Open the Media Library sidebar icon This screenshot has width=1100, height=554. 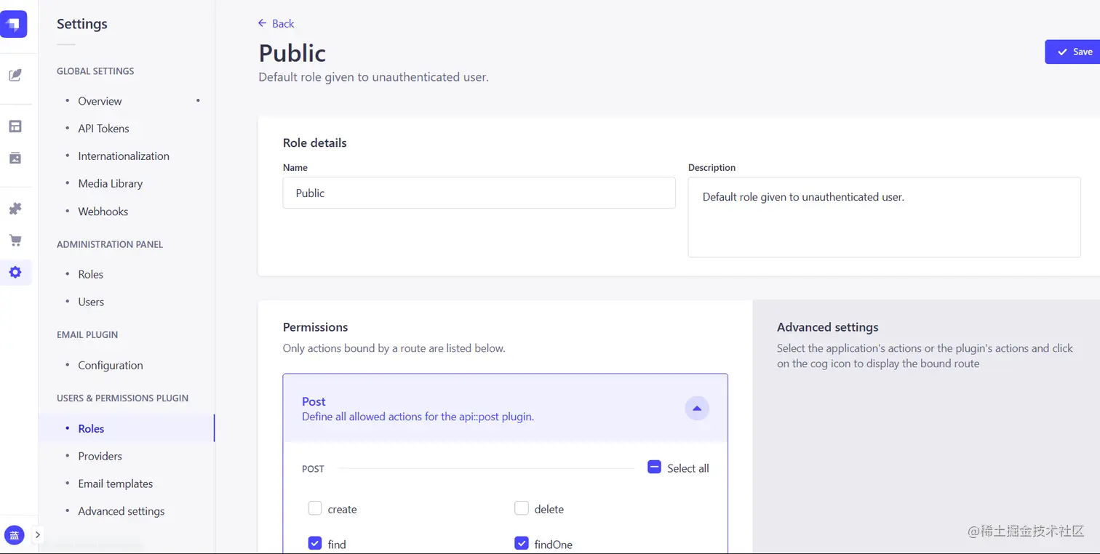15,158
